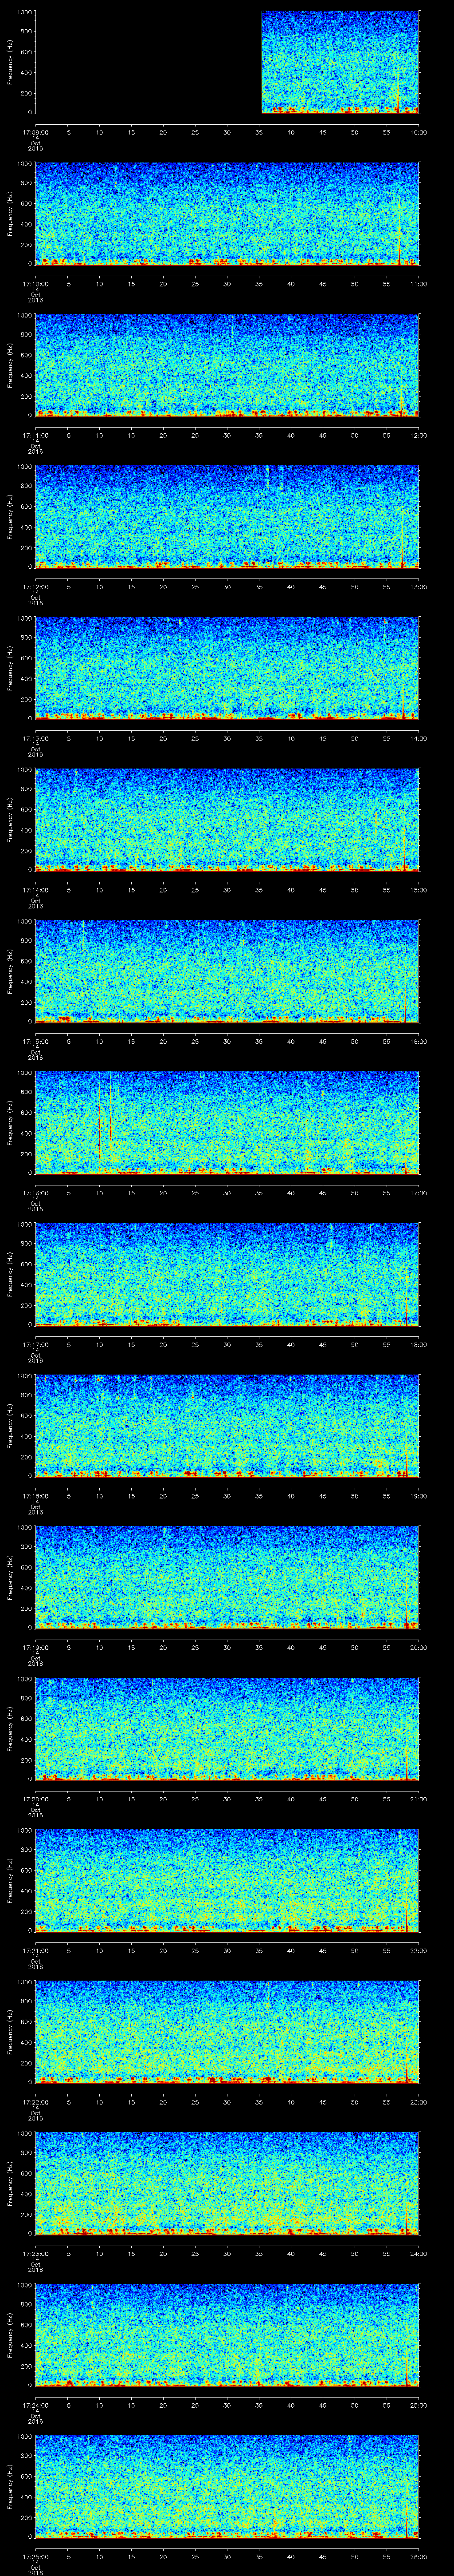This screenshot has height=2576, width=454.
Task: Click the spectrogram for minute 17:15:00
Action: pyautogui.click(x=227, y=971)
